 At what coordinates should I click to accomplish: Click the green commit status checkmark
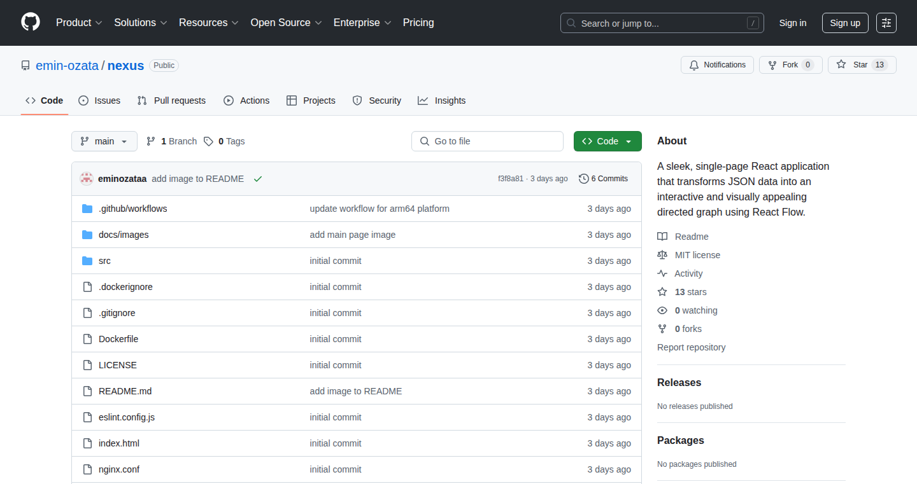pos(258,179)
